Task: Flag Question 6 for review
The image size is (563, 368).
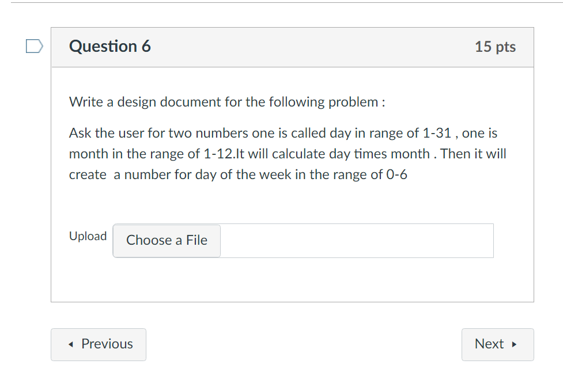Action: tap(35, 46)
